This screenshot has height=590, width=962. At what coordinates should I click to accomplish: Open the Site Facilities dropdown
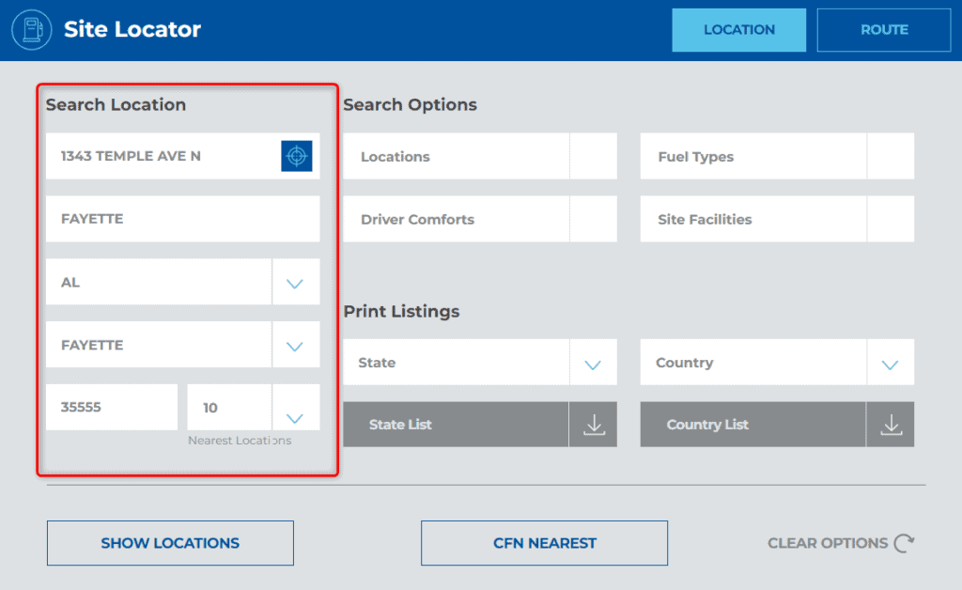(777, 219)
